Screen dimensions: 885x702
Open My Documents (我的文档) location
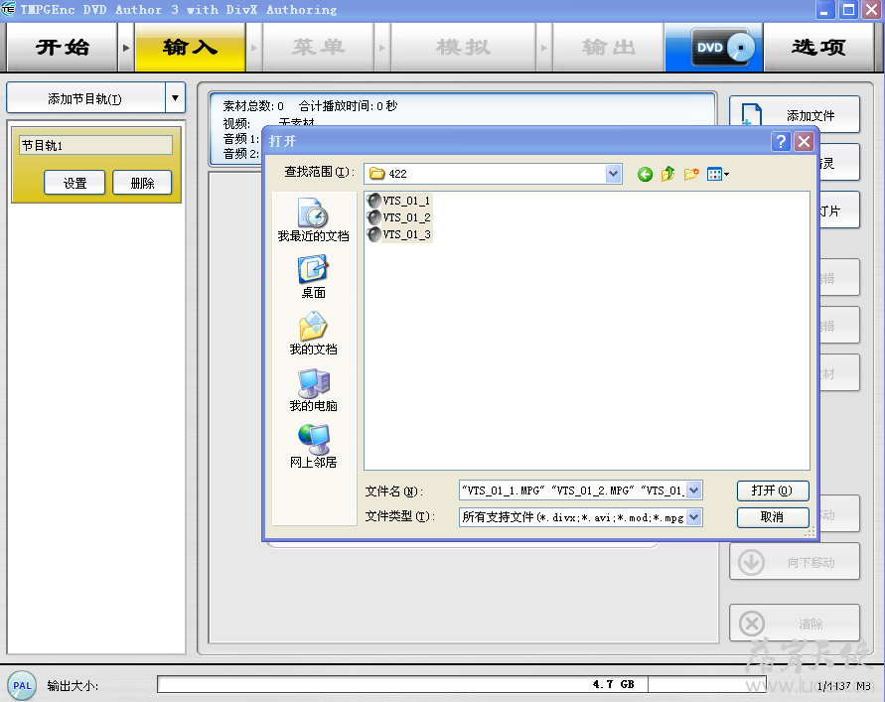(313, 333)
